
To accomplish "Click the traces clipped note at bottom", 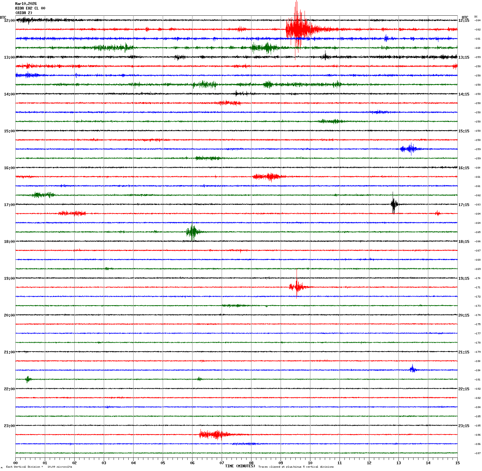I will point(296,467).
